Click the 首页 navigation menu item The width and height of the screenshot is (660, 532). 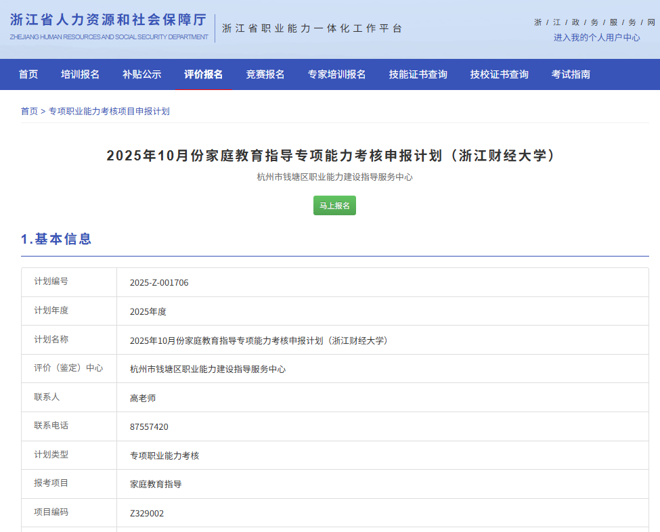28,74
